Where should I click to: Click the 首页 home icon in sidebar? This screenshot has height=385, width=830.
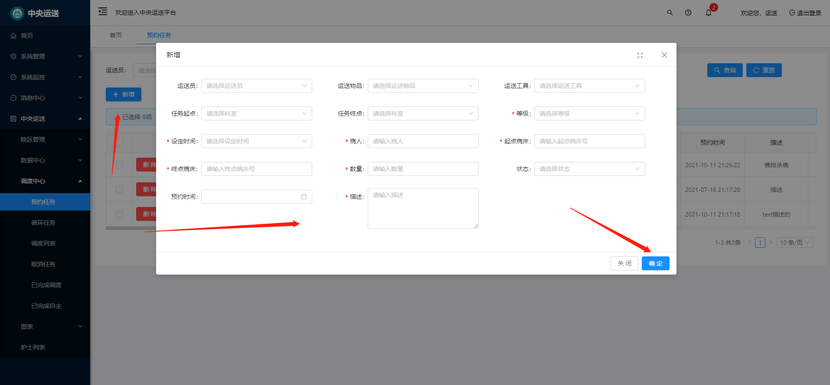[x=13, y=36]
